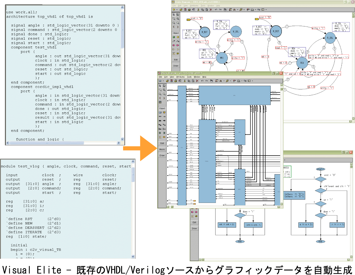Click Open folder icon in Block Diagram toolbar

click(x=167, y=81)
